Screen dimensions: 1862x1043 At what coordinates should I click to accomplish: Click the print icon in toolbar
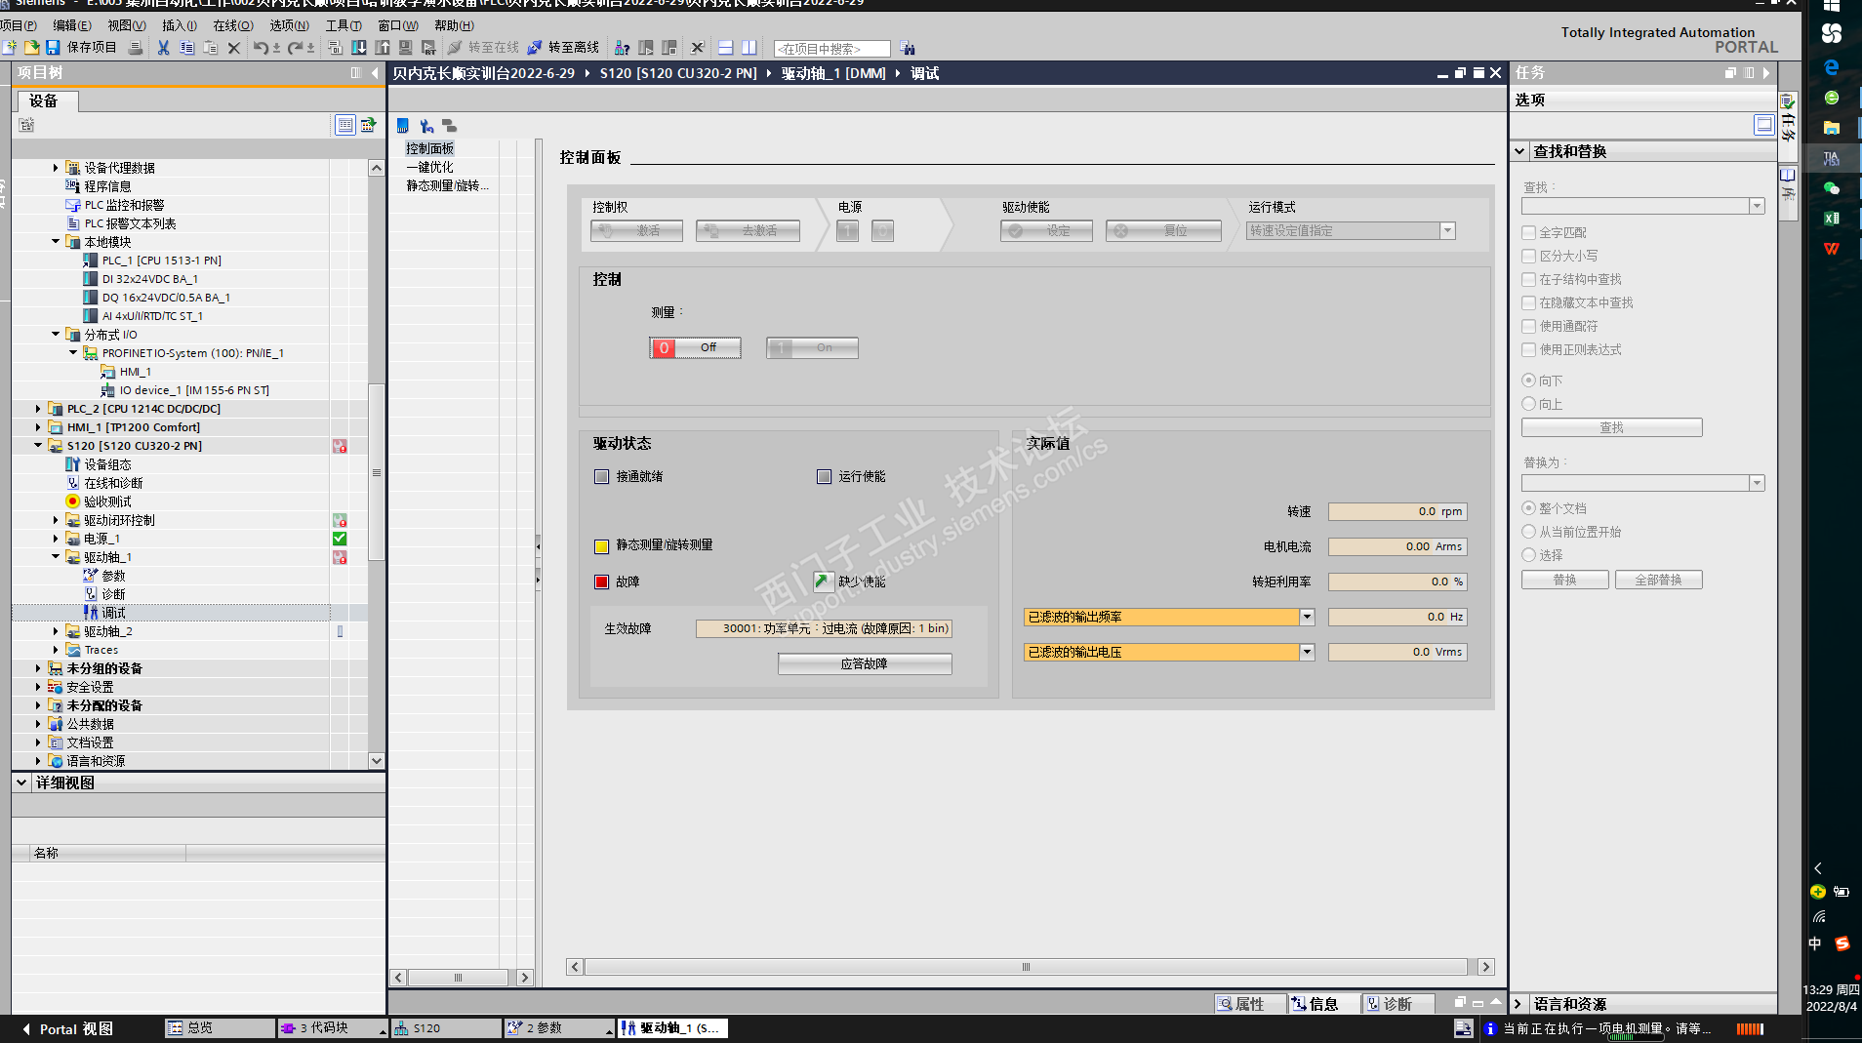point(136,47)
